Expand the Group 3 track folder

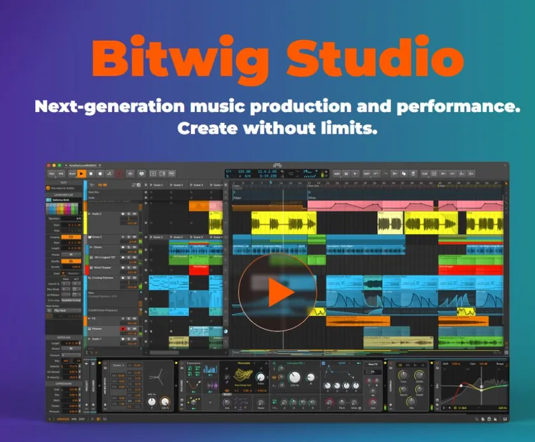point(90,237)
